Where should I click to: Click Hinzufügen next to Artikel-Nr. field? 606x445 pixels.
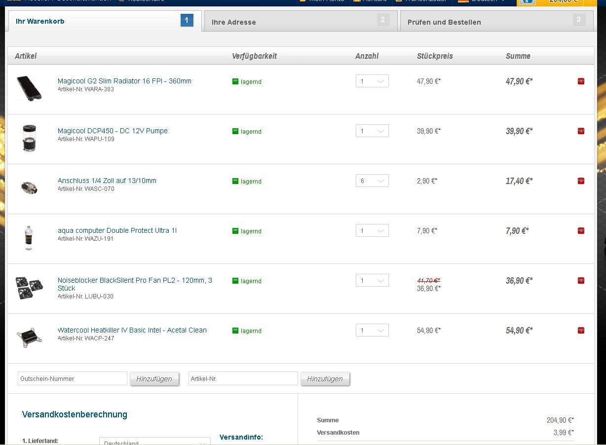325,379
